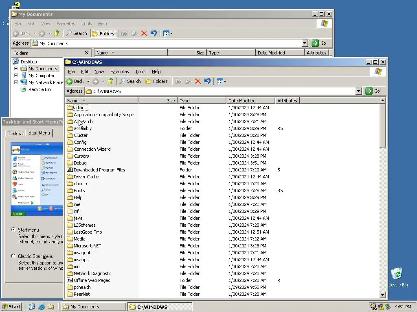The width and height of the screenshot is (417, 312).
Task: Expand address dropdown in My Documents window
Action: pyautogui.click(x=305, y=43)
